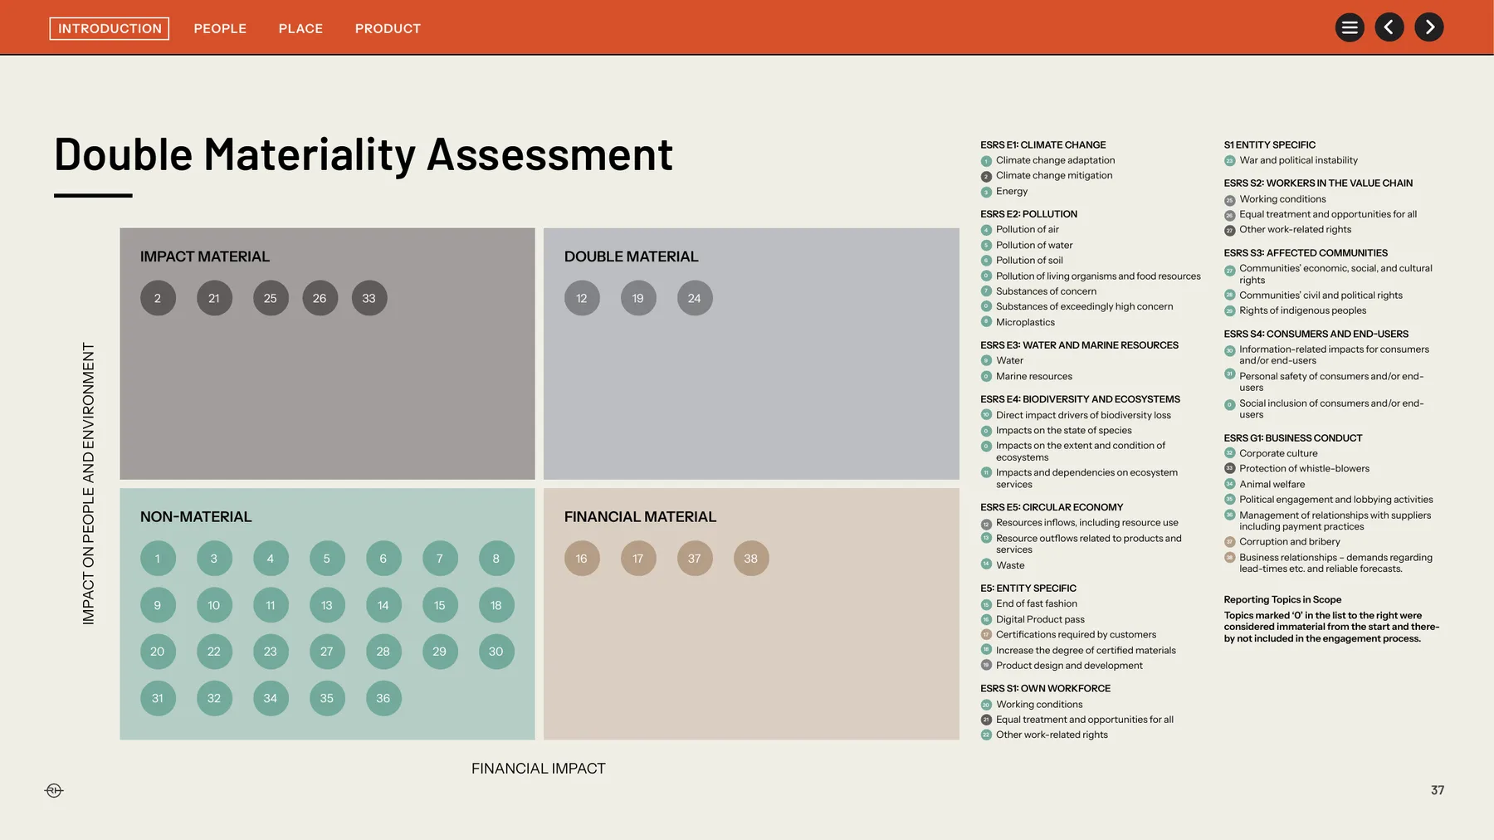
Task: Click the Impact Material quadrant heading
Action: point(205,256)
